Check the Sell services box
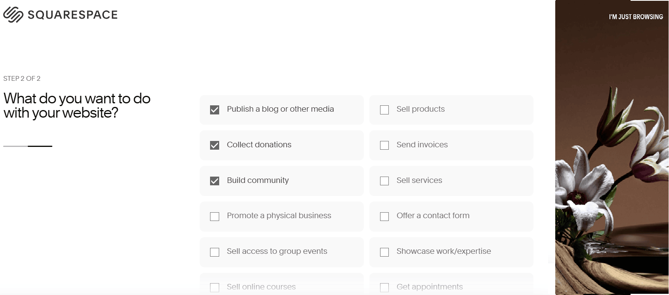 click(x=384, y=181)
